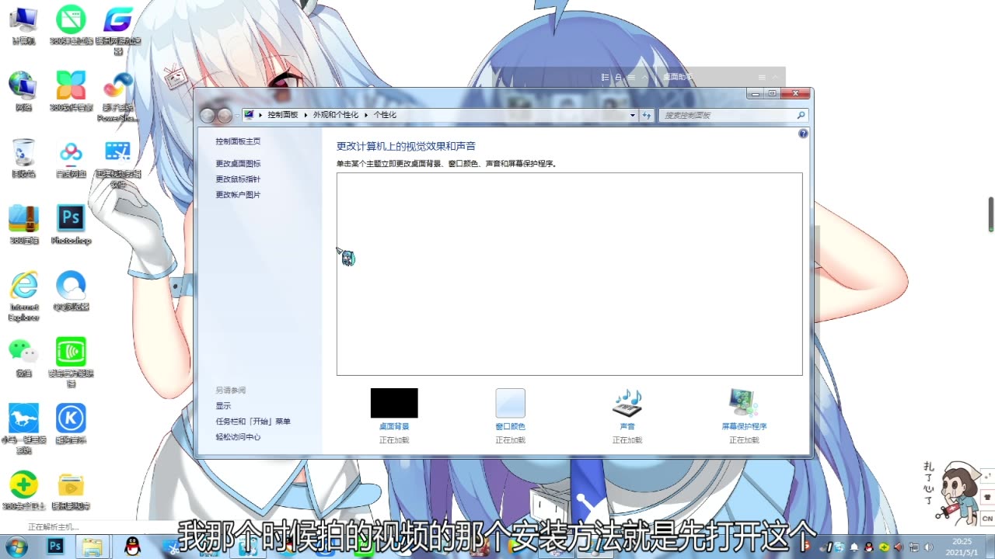Open 显示 link under See also
This screenshot has height=559, width=995.
(x=223, y=406)
